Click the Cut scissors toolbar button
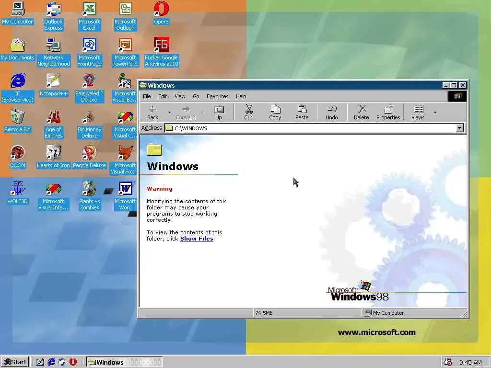 pyautogui.click(x=248, y=112)
